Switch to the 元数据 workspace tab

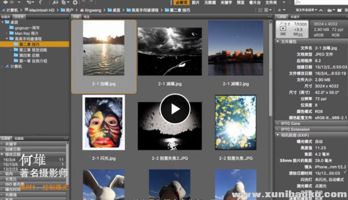click(210, 3)
